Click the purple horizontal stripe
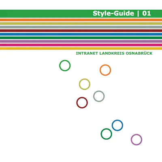This screenshot has width=162, height=162. click(x=81, y=41)
